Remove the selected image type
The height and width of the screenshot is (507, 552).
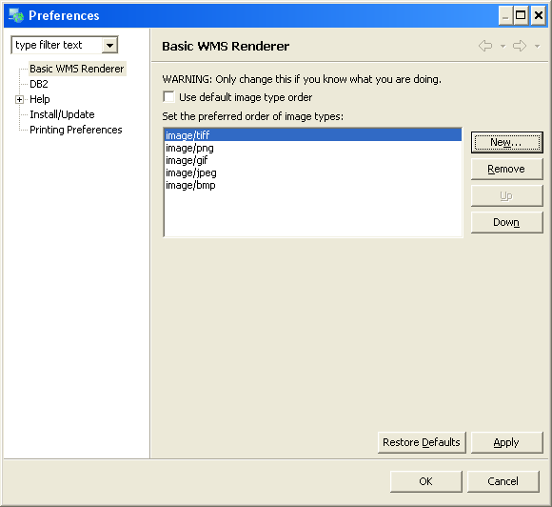(x=507, y=170)
